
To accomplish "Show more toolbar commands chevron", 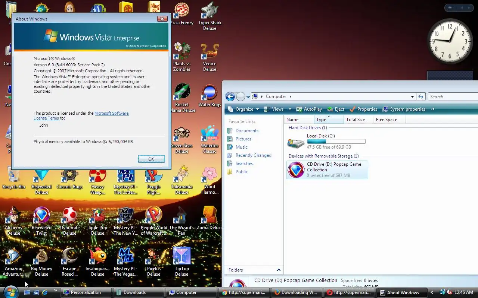I will pyautogui.click(x=432, y=109).
